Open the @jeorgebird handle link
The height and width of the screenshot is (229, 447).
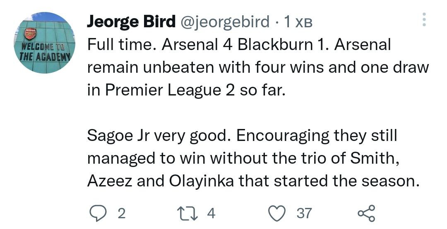(225, 22)
